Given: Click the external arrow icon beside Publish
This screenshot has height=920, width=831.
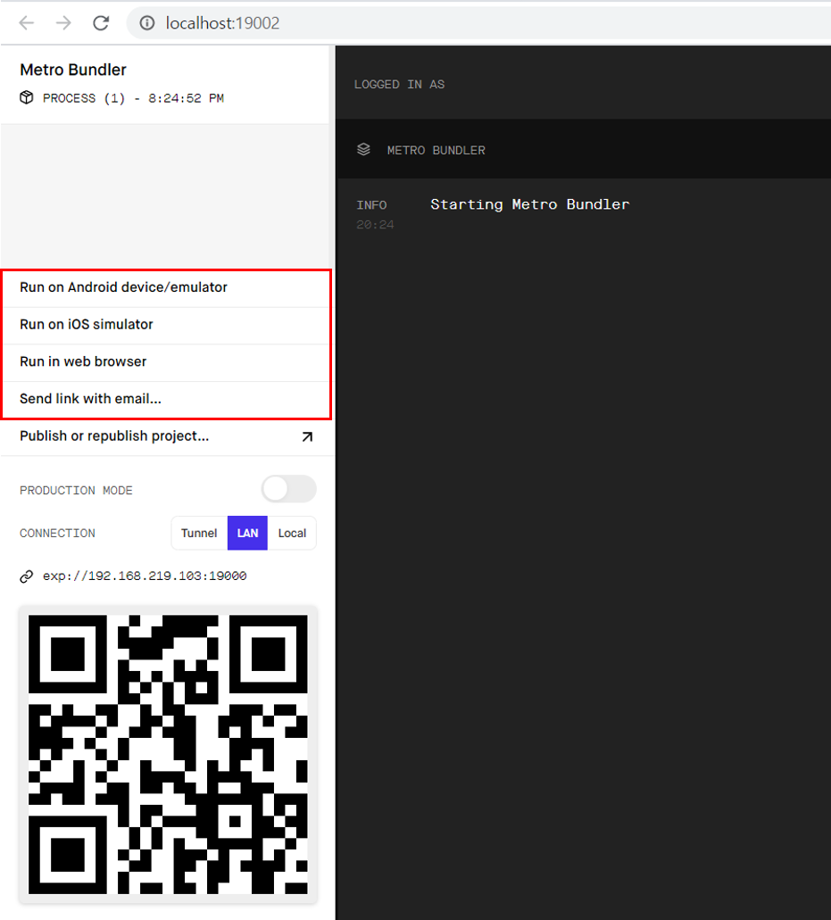Looking at the screenshot, I should (307, 436).
